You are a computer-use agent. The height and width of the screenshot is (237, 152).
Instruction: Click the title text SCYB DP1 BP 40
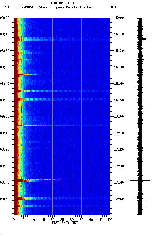coord(63,3)
